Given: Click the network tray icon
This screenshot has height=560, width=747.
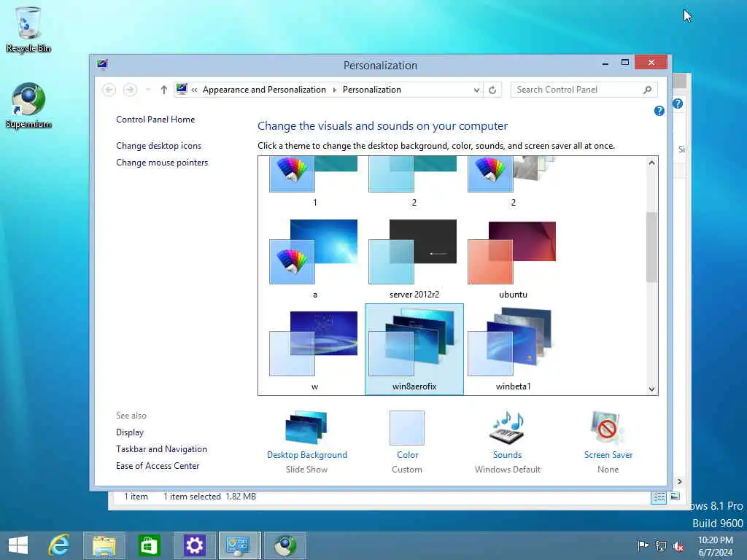Looking at the screenshot, I should (x=661, y=545).
